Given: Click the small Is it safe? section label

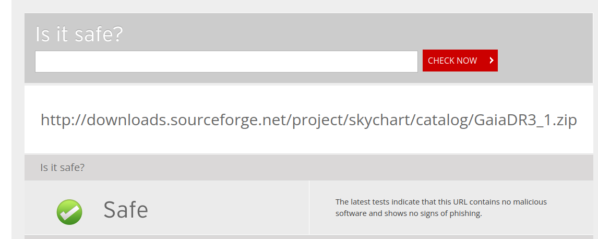Looking at the screenshot, I should 62,168.
